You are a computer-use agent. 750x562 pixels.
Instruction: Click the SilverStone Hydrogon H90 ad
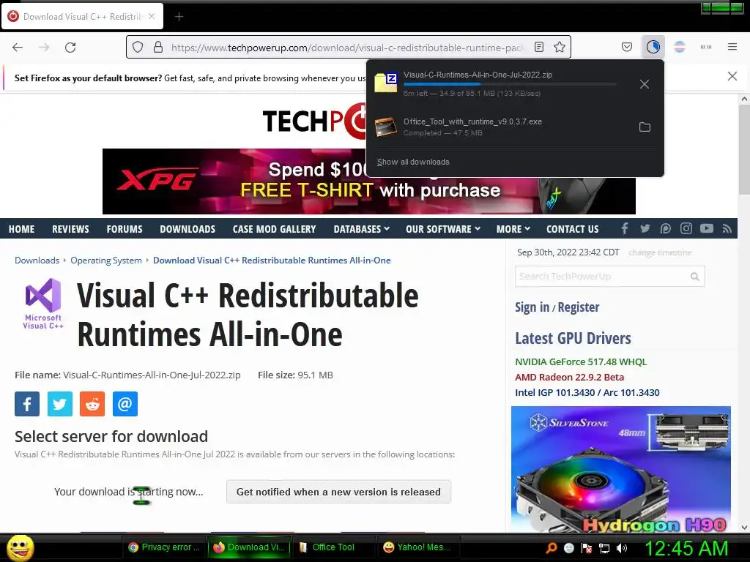pyautogui.click(x=621, y=468)
